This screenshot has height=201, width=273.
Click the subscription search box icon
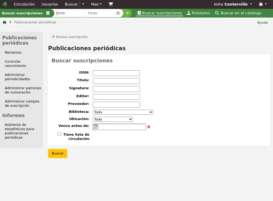tap(48, 13)
